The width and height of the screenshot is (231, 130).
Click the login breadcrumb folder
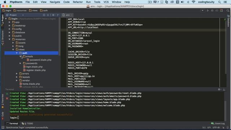coord(7,10)
